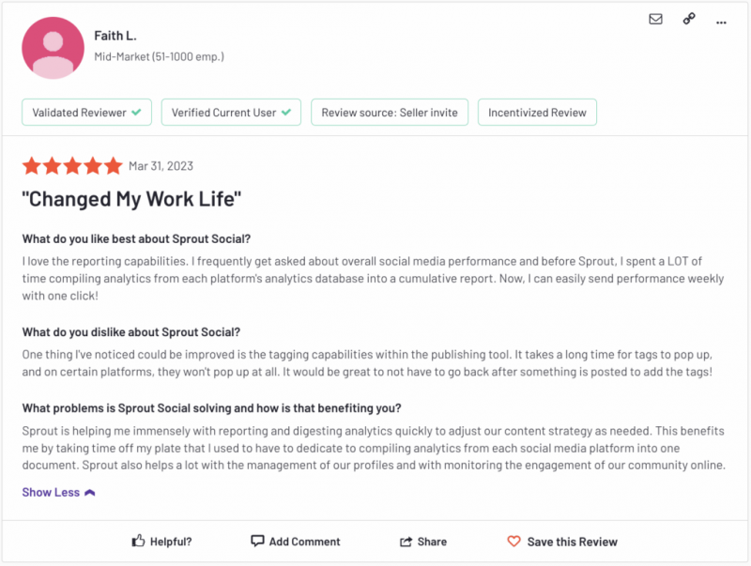The image size is (751, 566).
Task: Click the speech bubble comment icon
Action: (x=257, y=541)
